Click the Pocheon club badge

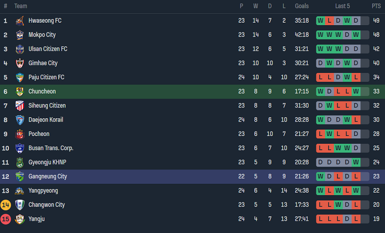pos(20,134)
